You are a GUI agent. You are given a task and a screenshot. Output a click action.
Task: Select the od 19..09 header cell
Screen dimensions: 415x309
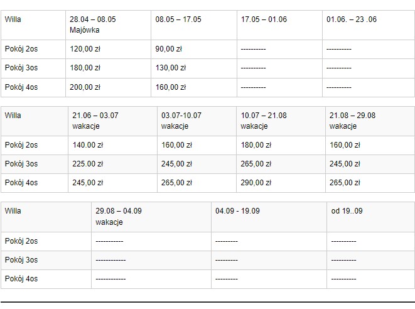tap(347, 211)
